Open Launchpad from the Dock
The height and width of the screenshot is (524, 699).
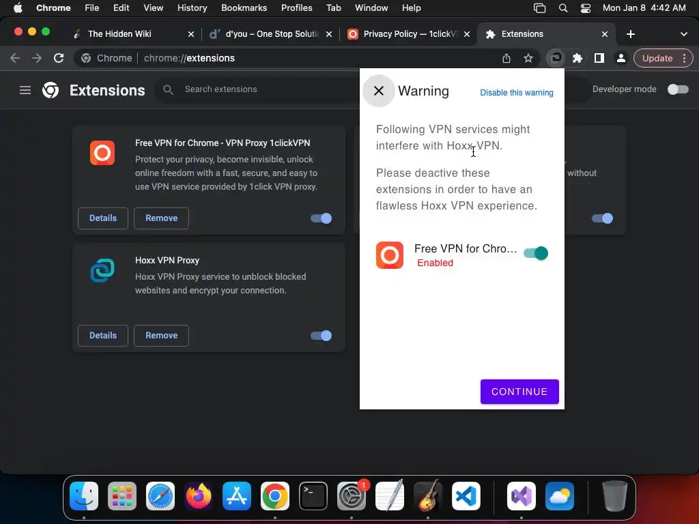point(122,496)
